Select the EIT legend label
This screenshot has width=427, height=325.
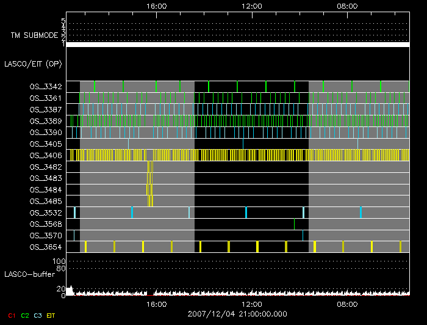[51, 315]
